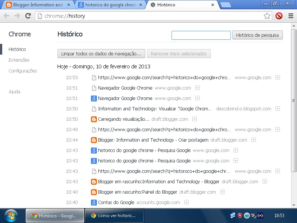Click the round blue tray icon
The width and height of the screenshot is (297, 223).
coord(247,216)
